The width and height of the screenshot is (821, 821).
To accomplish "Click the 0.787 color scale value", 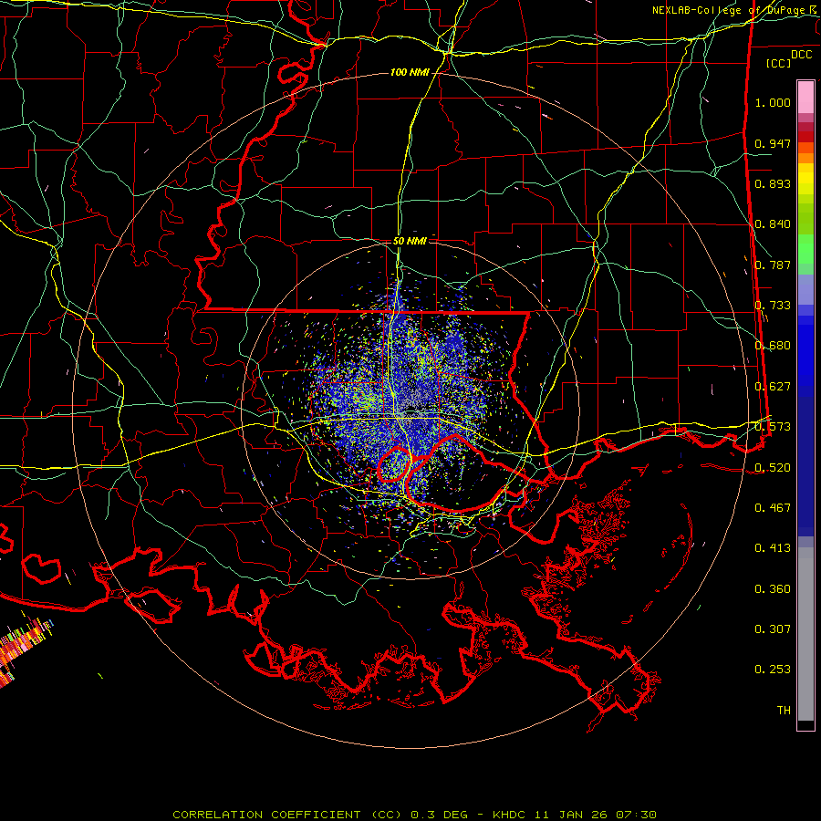I will [773, 265].
